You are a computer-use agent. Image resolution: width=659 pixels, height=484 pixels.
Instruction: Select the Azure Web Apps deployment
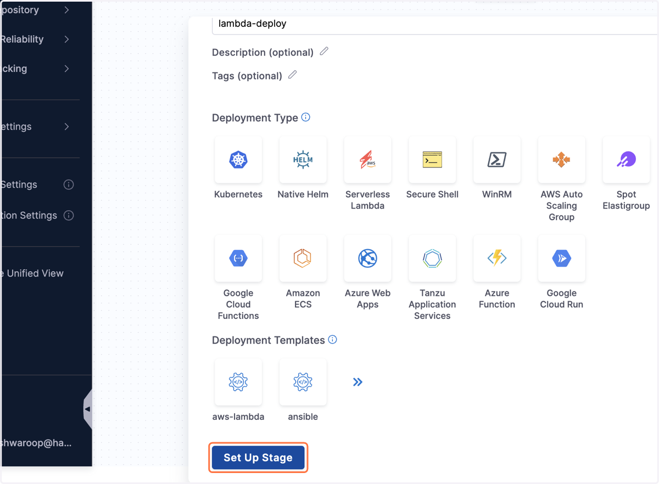367,258
